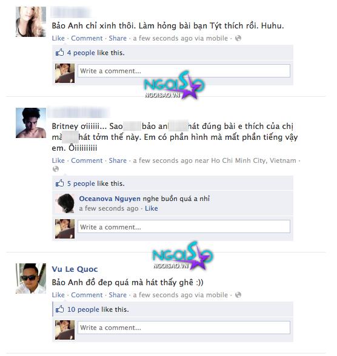Open Vu Le Quoc's sunglasses profile picture
The width and height of the screenshot is (337, 356).
click(x=31, y=279)
